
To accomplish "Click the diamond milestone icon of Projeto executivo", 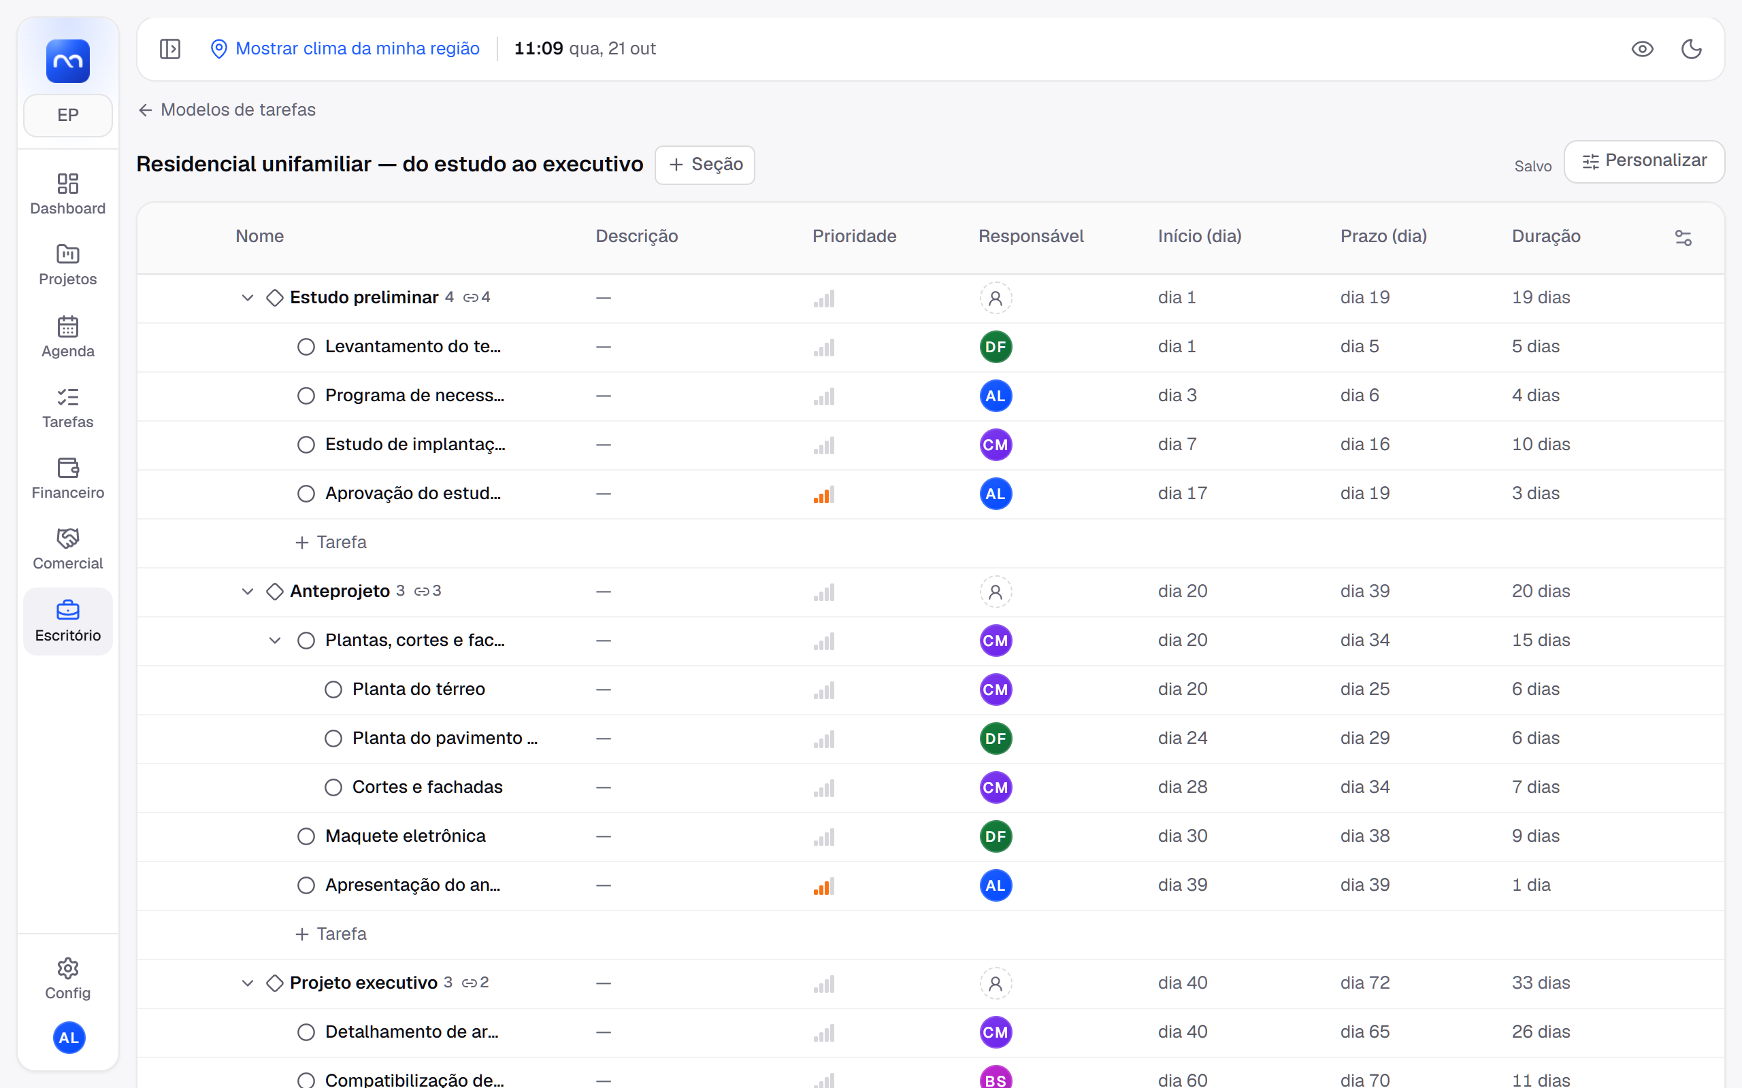I will (x=274, y=983).
